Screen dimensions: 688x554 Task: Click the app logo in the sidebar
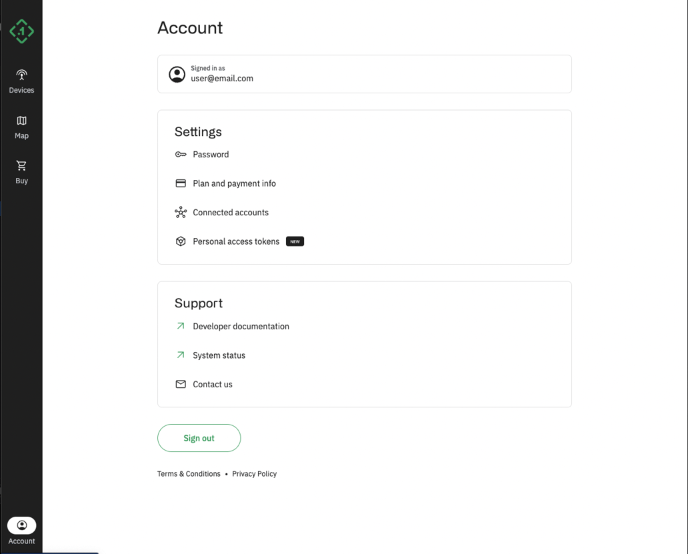coord(21,30)
